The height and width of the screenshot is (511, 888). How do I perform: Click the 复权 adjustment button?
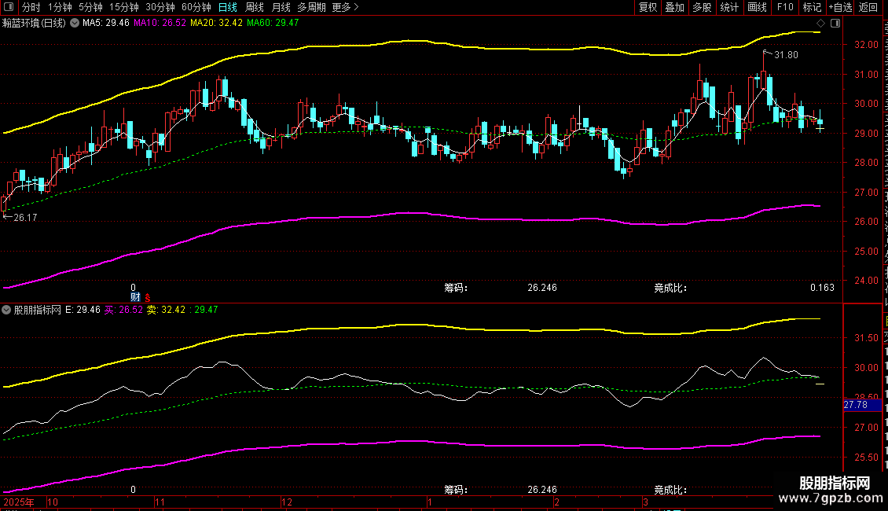point(648,7)
